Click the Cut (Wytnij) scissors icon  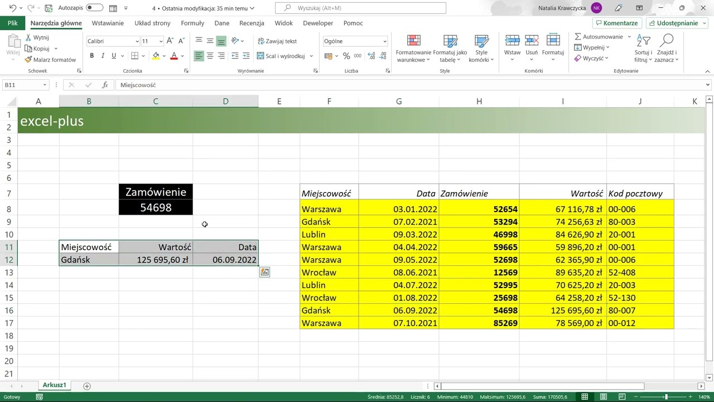[28, 37]
